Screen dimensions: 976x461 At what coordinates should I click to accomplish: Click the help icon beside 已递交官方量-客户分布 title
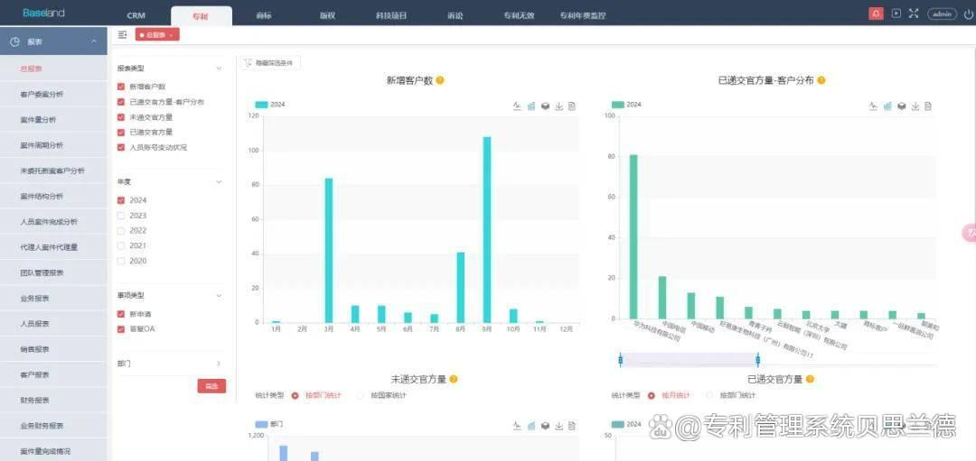tap(821, 80)
